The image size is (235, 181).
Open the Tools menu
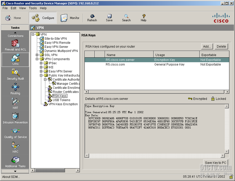[33, 8]
